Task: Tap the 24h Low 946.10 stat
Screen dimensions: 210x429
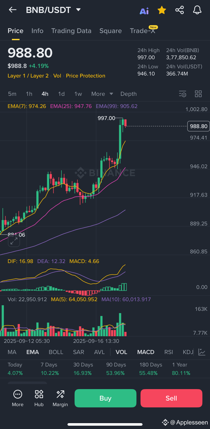Action: [x=148, y=70]
